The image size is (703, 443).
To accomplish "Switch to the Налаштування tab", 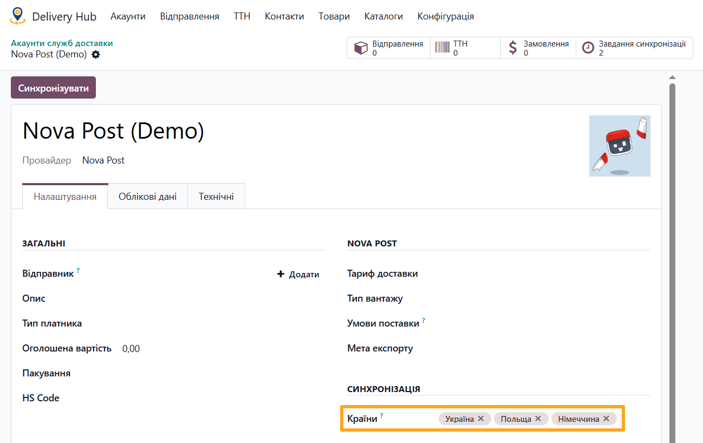I will (x=65, y=197).
